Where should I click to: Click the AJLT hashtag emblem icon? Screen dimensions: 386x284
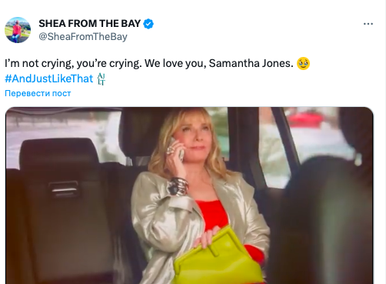101,79
